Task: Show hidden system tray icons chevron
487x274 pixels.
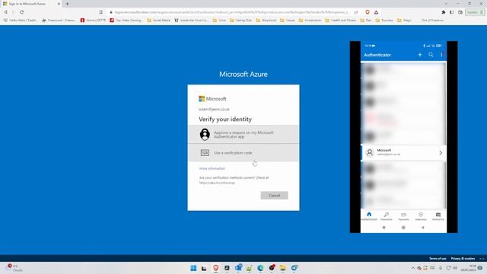Action: pos(412,268)
